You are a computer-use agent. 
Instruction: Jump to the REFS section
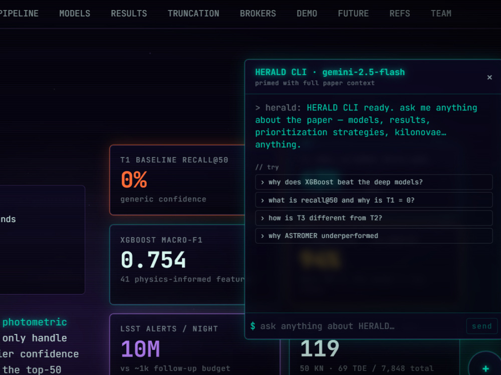point(400,13)
